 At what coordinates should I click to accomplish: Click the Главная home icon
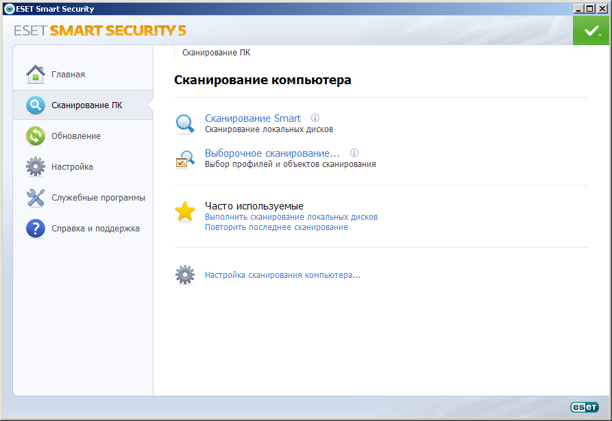(36, 74)
